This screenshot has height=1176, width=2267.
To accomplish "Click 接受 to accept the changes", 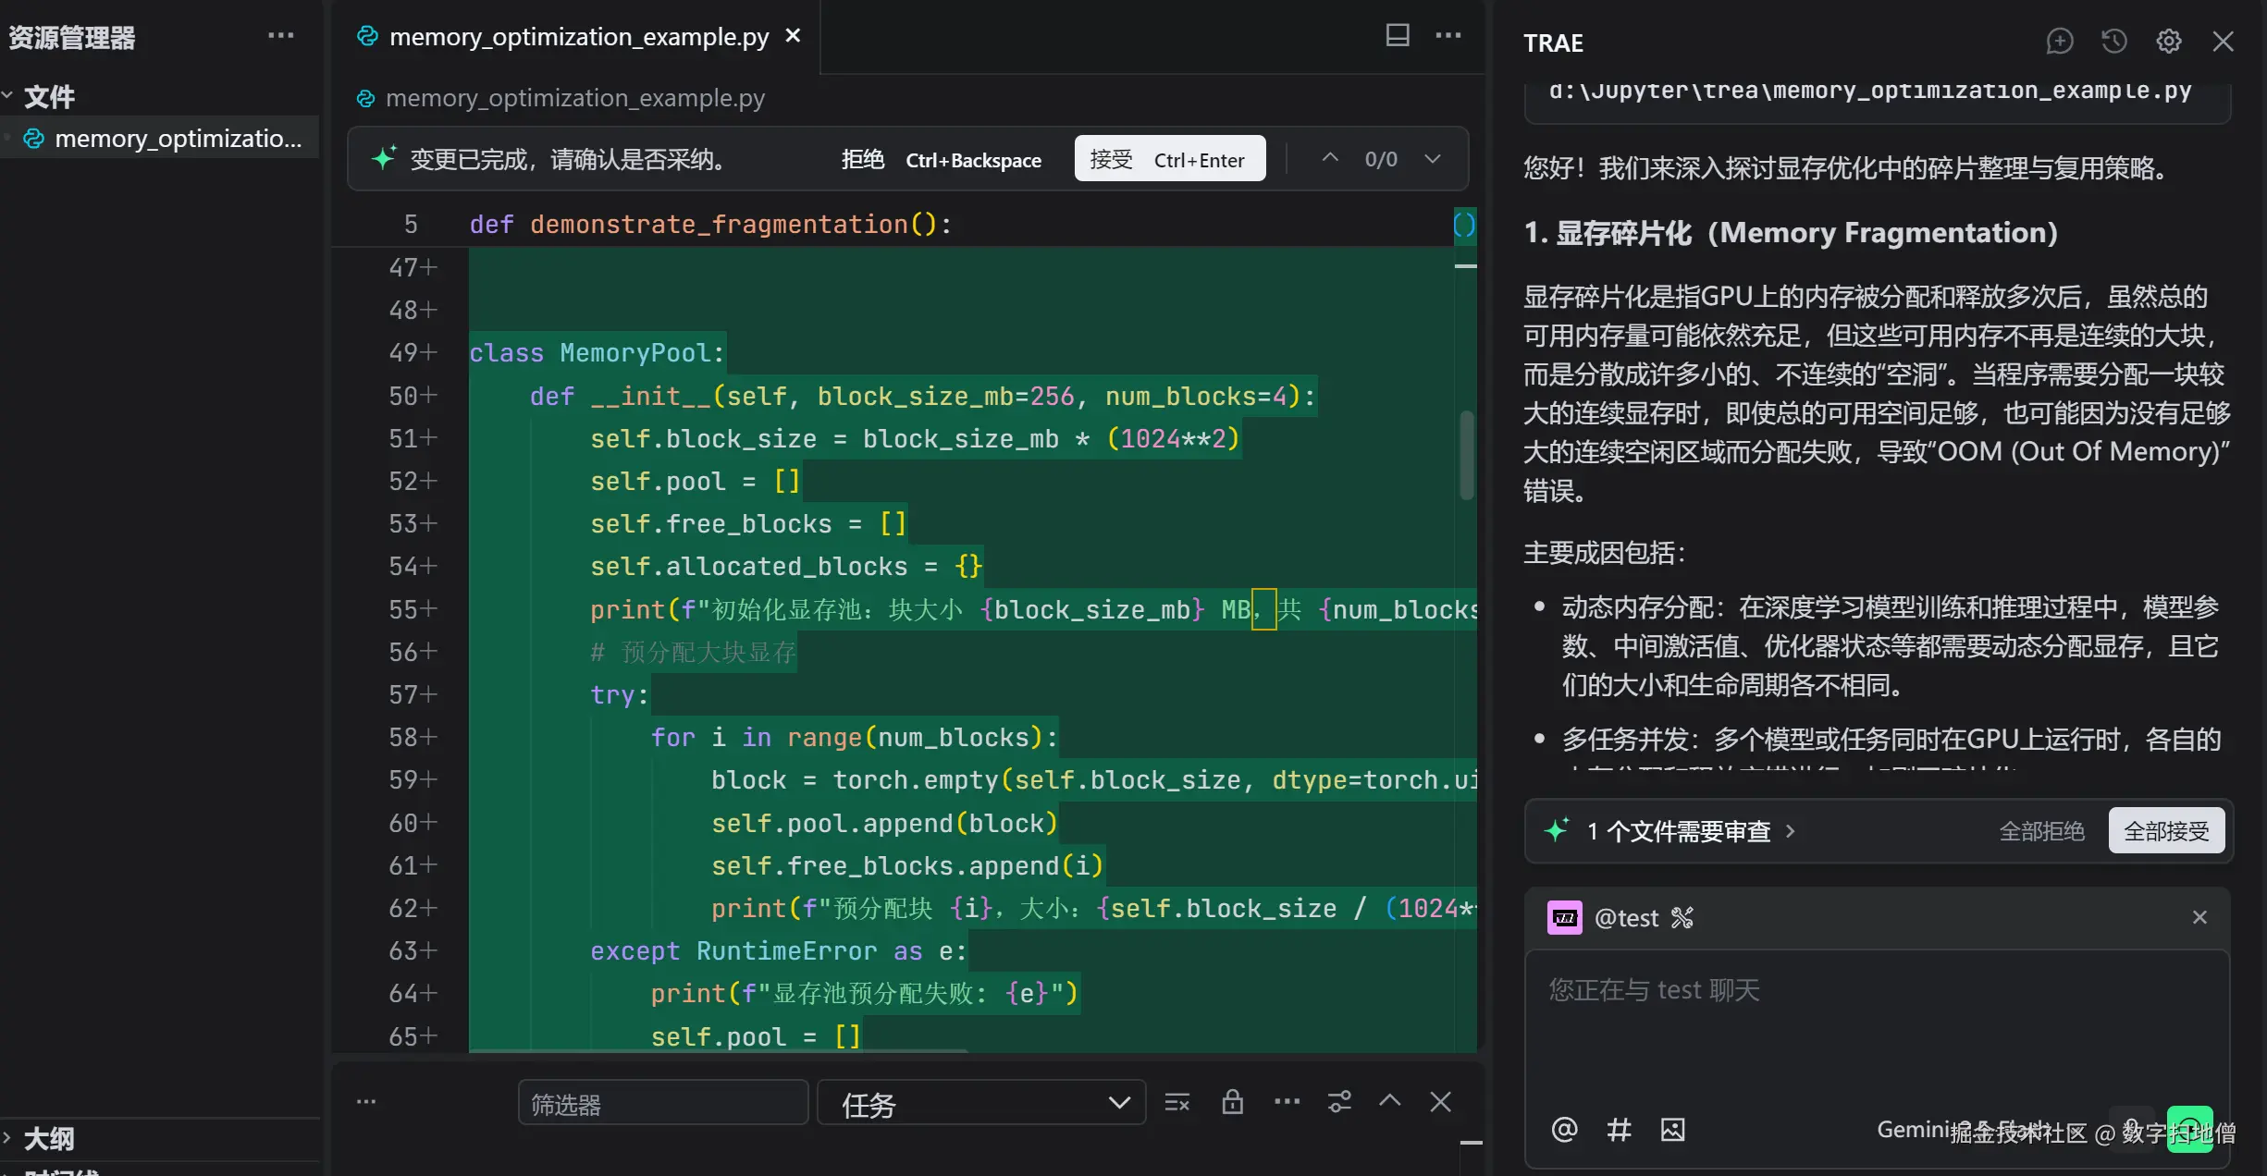I will point(1169,159).
